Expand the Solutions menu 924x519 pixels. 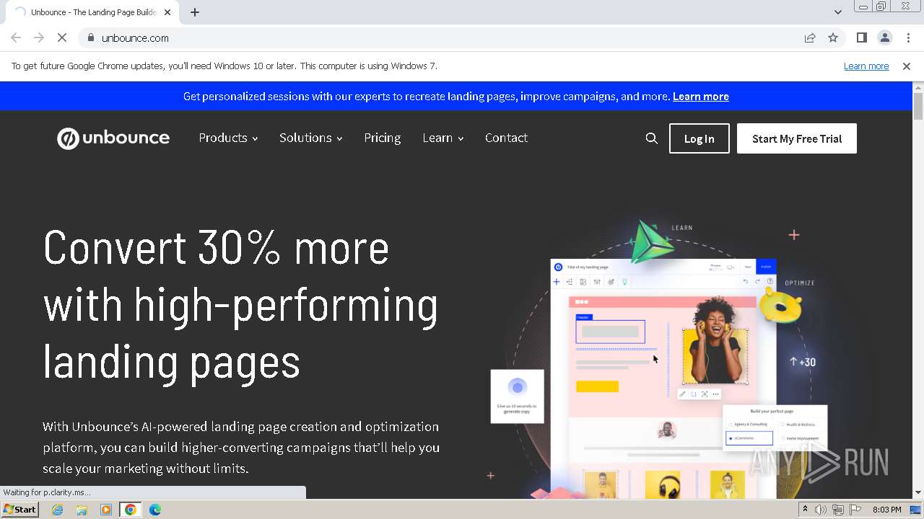(310, 138)
